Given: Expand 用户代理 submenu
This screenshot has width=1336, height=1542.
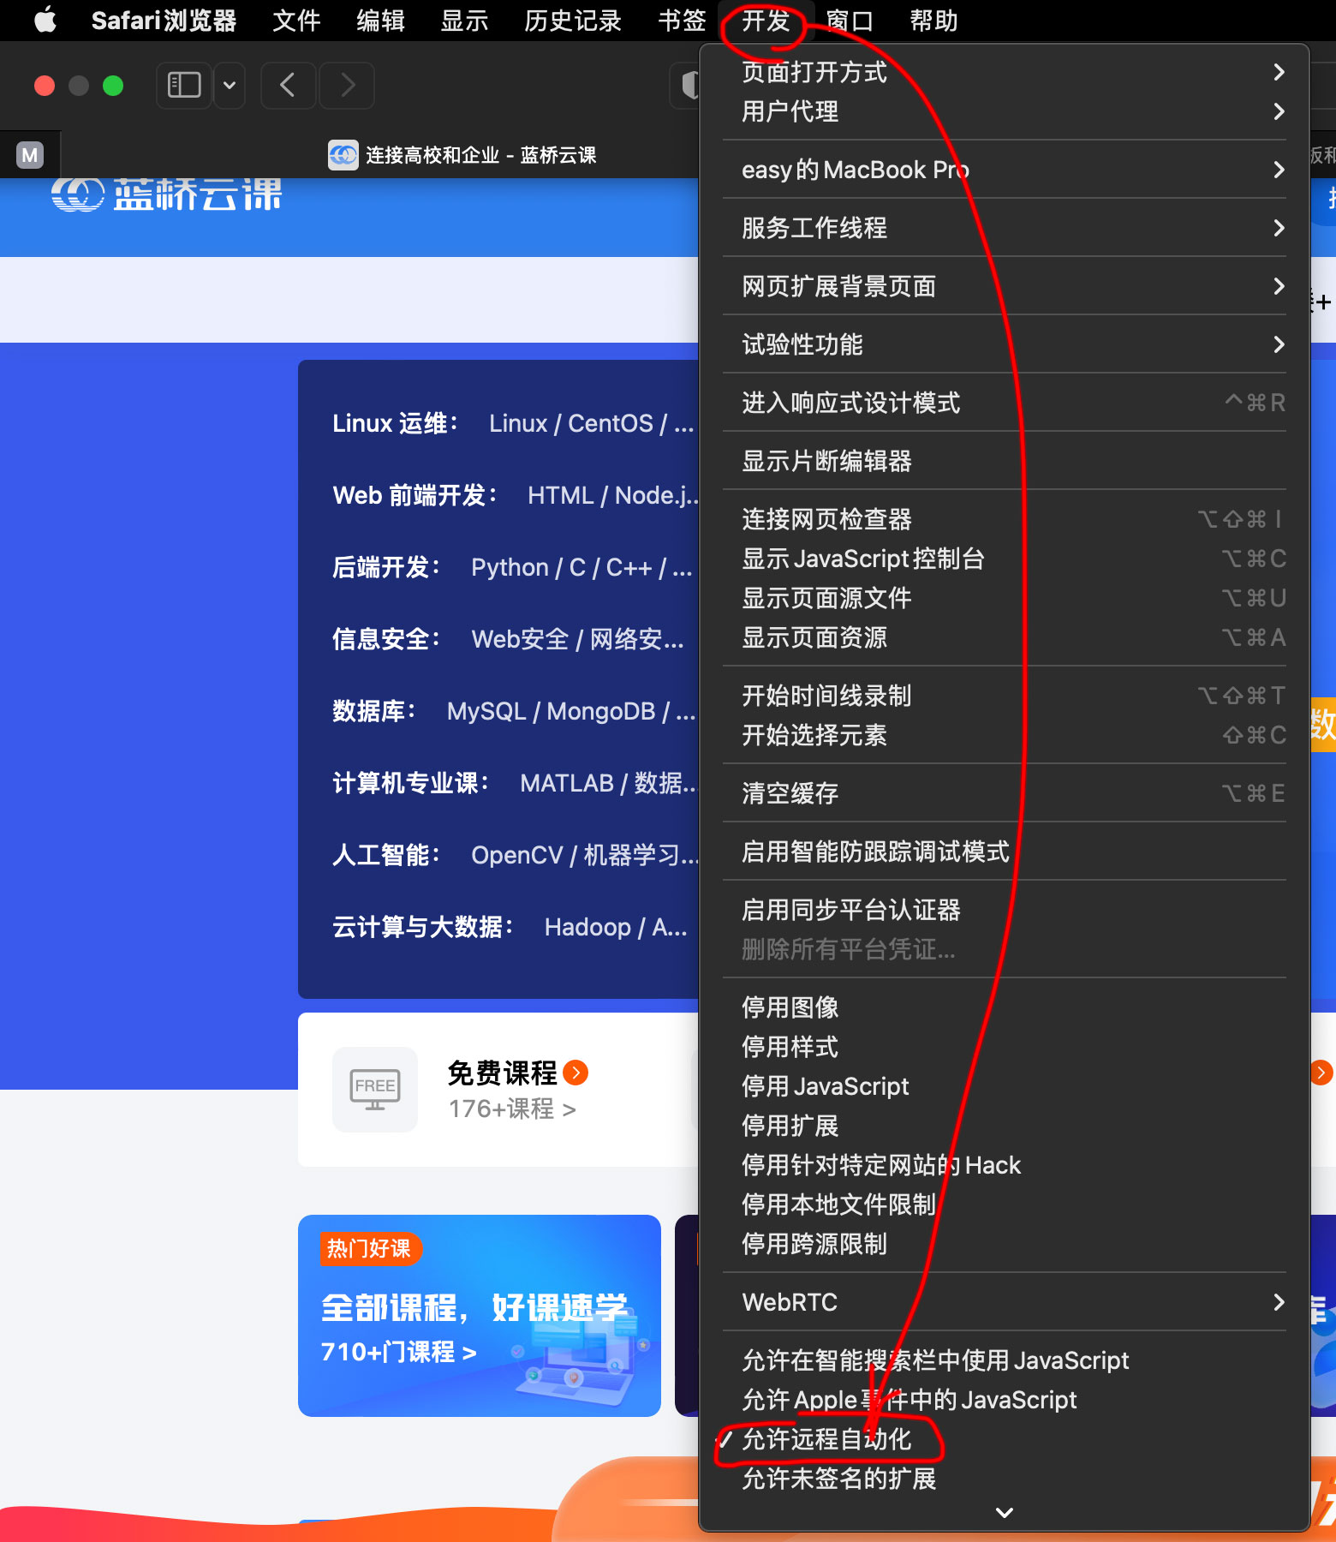Looking at the screenshot, I should pyautogui.click(x=1005, y=111).
